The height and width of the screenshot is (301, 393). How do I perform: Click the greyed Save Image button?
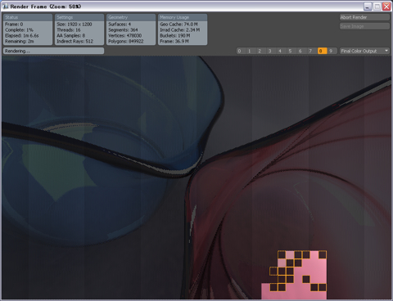(x=364, y=26)
